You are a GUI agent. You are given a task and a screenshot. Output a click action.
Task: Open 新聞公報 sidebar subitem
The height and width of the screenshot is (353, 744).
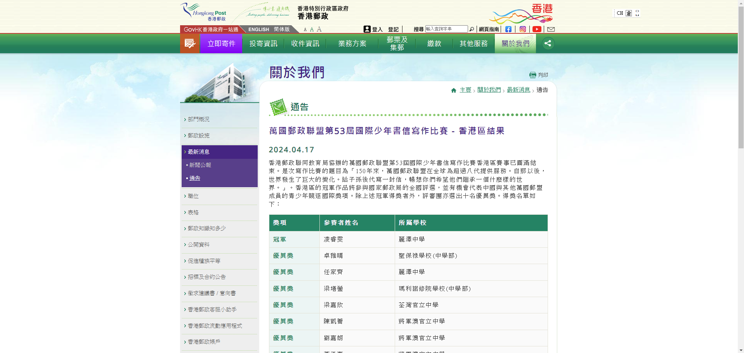tap(200, 165)
